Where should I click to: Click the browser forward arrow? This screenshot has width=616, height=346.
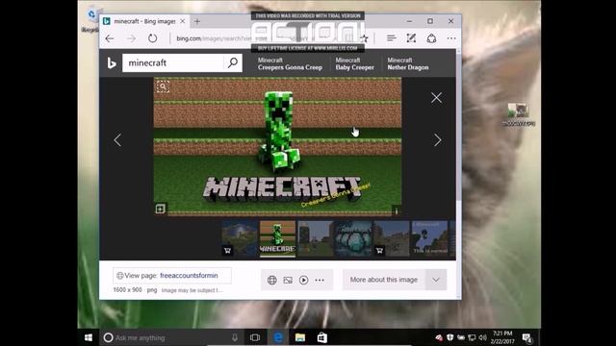[x=131, y=38]
